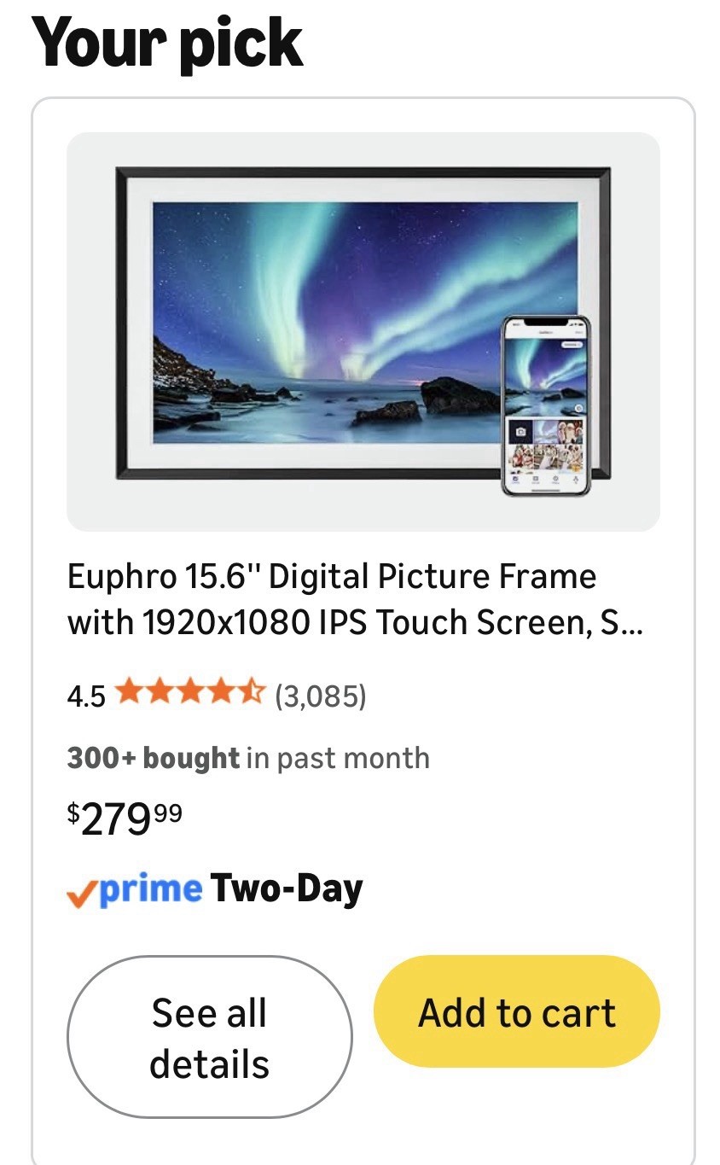The height and width of the screenshot is (1165, 720).
Task: Click the half-filled fifth rating star
Action: pyautogui.click(x=253, y=692)
